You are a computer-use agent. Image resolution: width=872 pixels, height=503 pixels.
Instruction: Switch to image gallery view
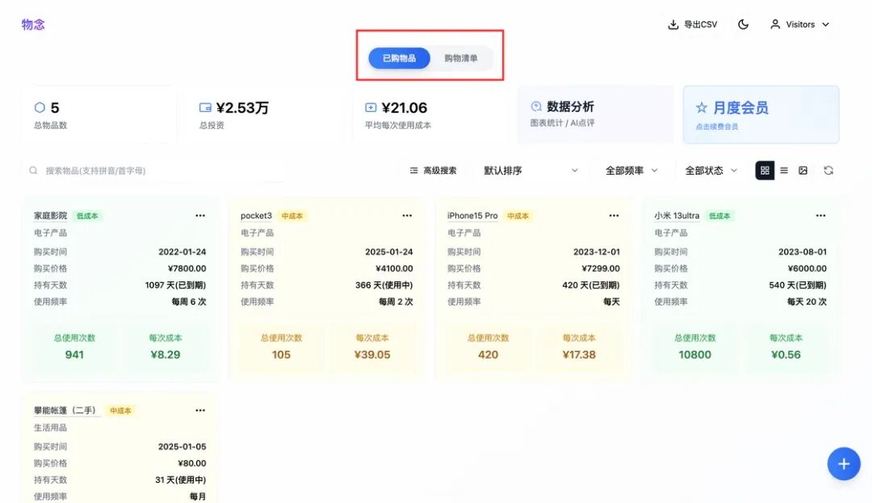[x=803, y=170]
